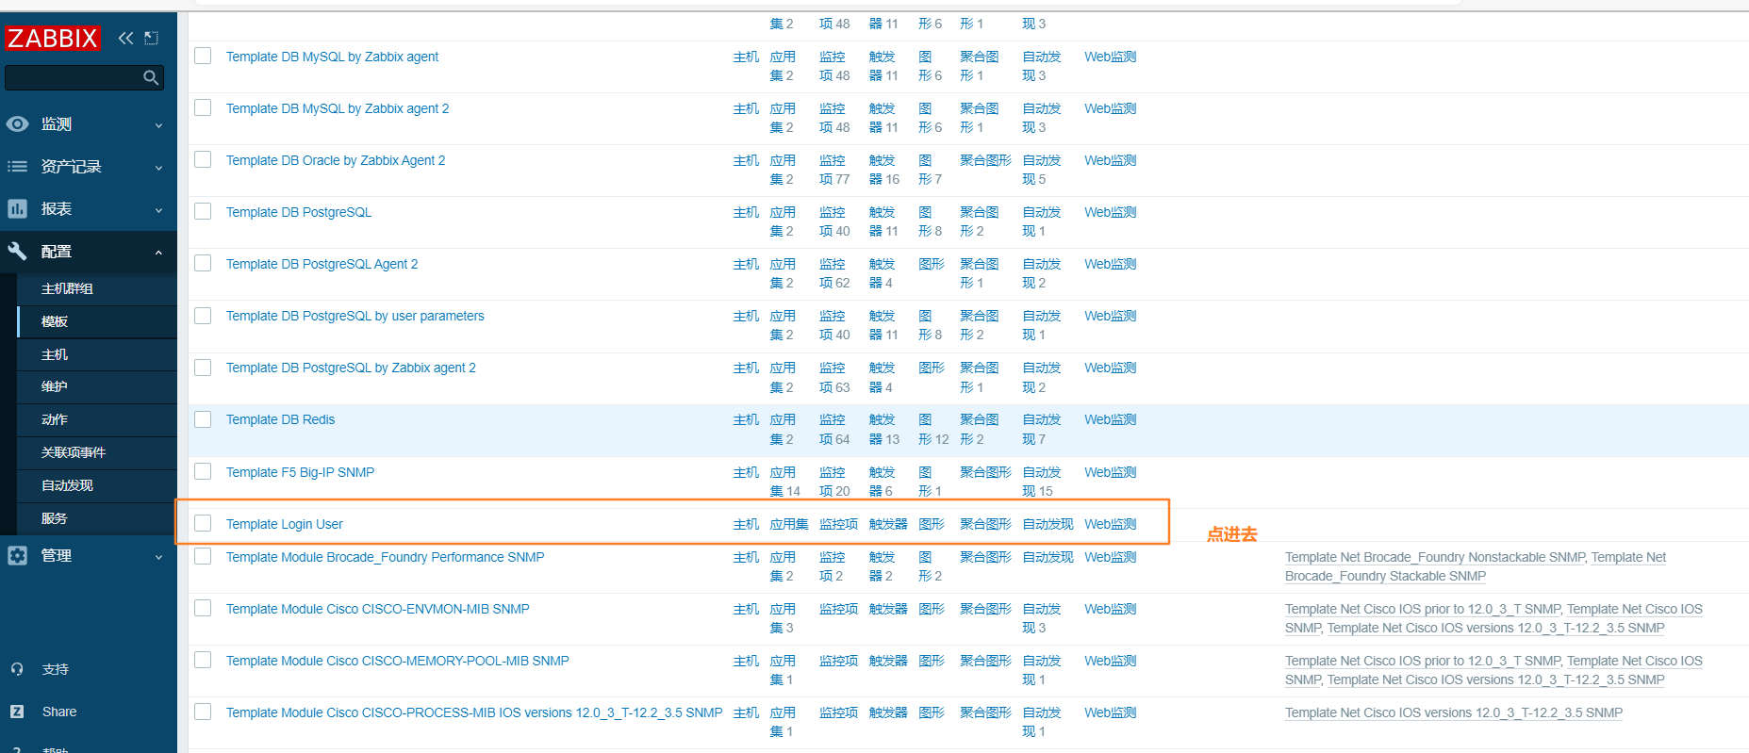Expand the 资产记录 menu arrow
1749x753 pixels.
pos(158,168)
